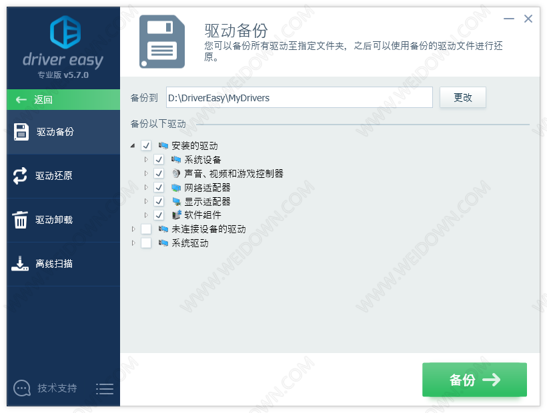Select the 显示适配器 tree label

pyautogui.click(x=207, y=201)
